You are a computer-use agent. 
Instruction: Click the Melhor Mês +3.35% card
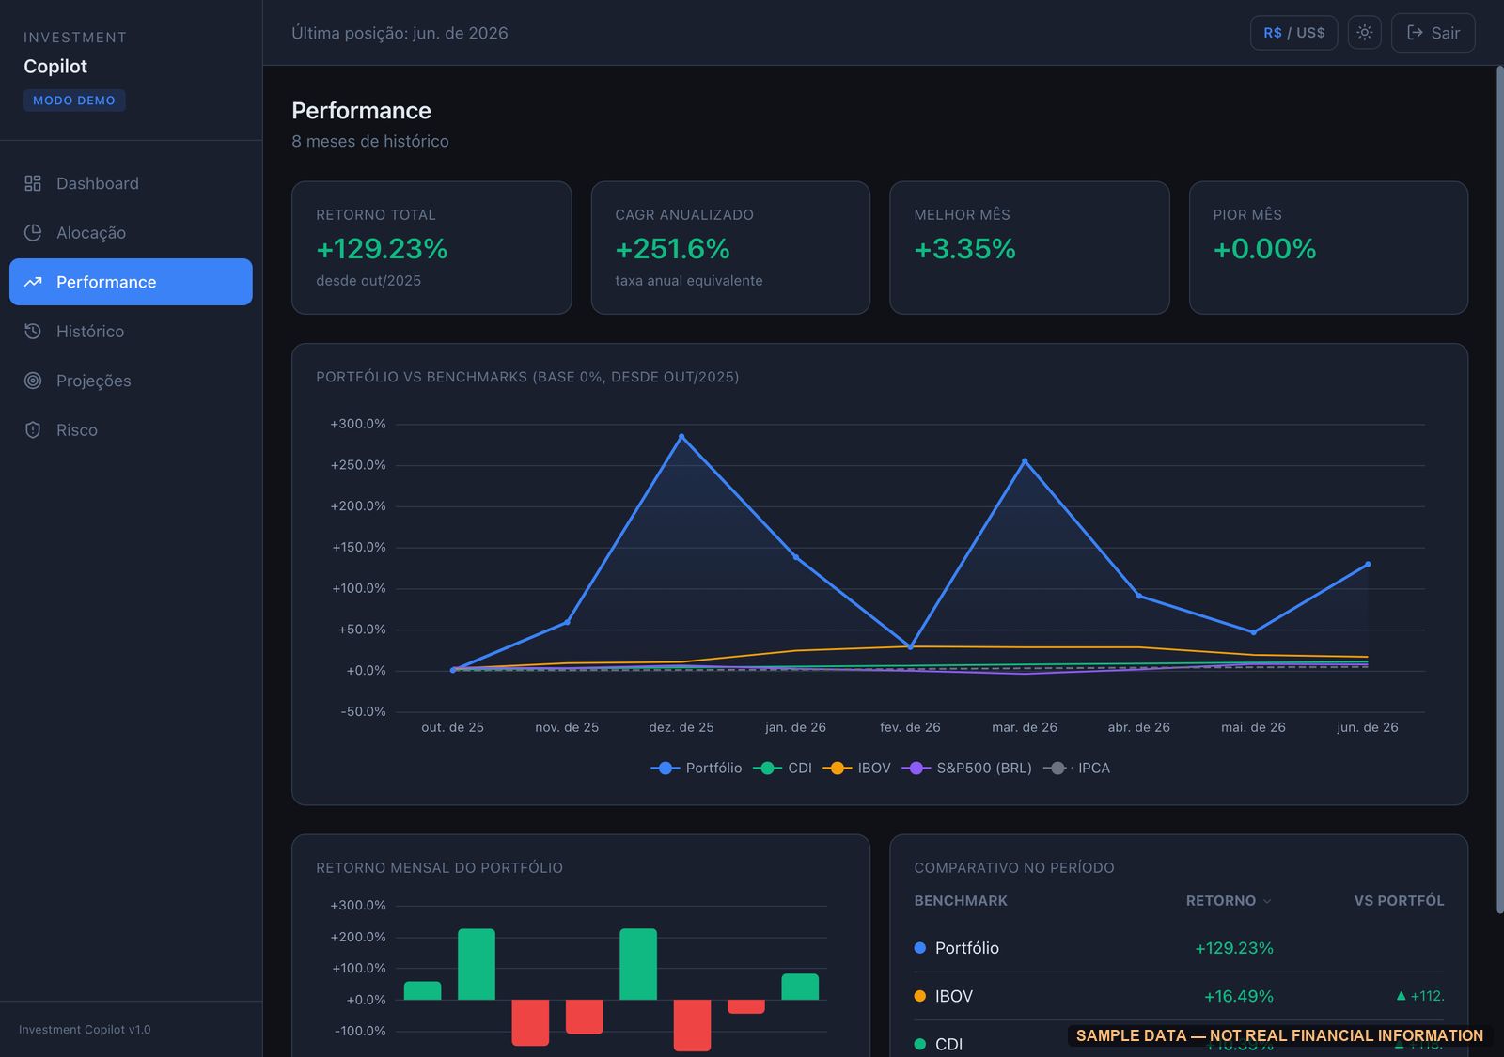coord(1029,248)
